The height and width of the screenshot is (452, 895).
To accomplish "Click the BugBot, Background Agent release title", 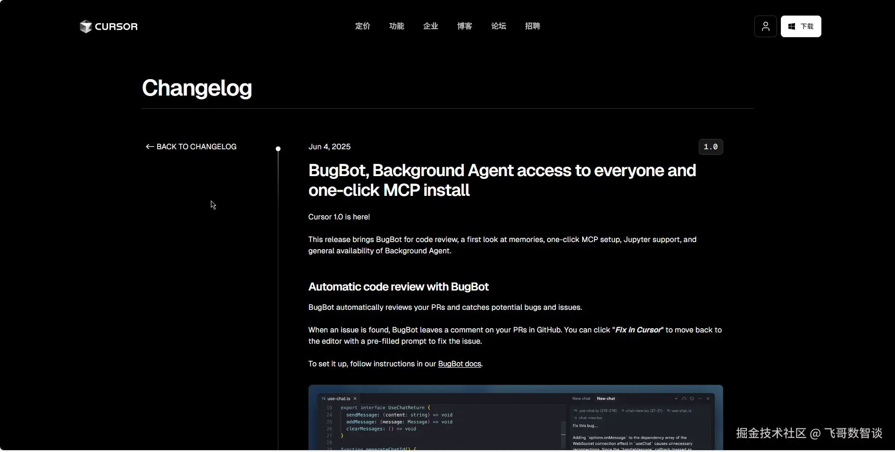I will tap(502, 180).
